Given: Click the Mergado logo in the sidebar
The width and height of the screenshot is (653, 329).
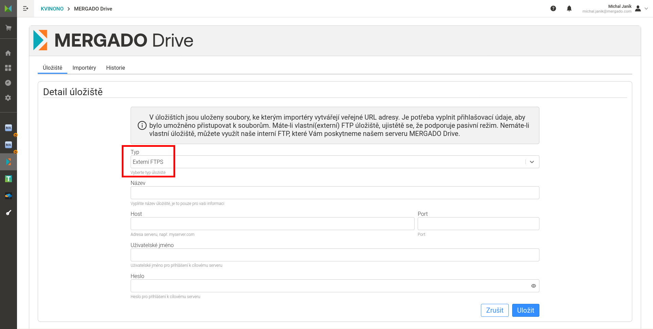Looking at the screenshot, I should point(8,8).
